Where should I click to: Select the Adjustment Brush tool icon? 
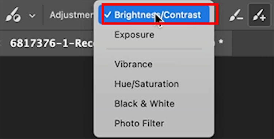click(13, 14)
